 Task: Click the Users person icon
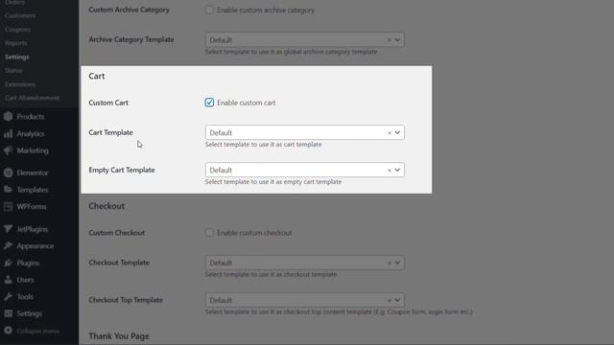pos(9,280)
